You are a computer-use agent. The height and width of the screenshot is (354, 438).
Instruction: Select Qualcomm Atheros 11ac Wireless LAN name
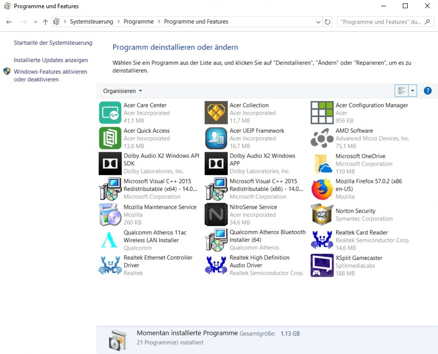pyautogui.click(x=155, y=236)
